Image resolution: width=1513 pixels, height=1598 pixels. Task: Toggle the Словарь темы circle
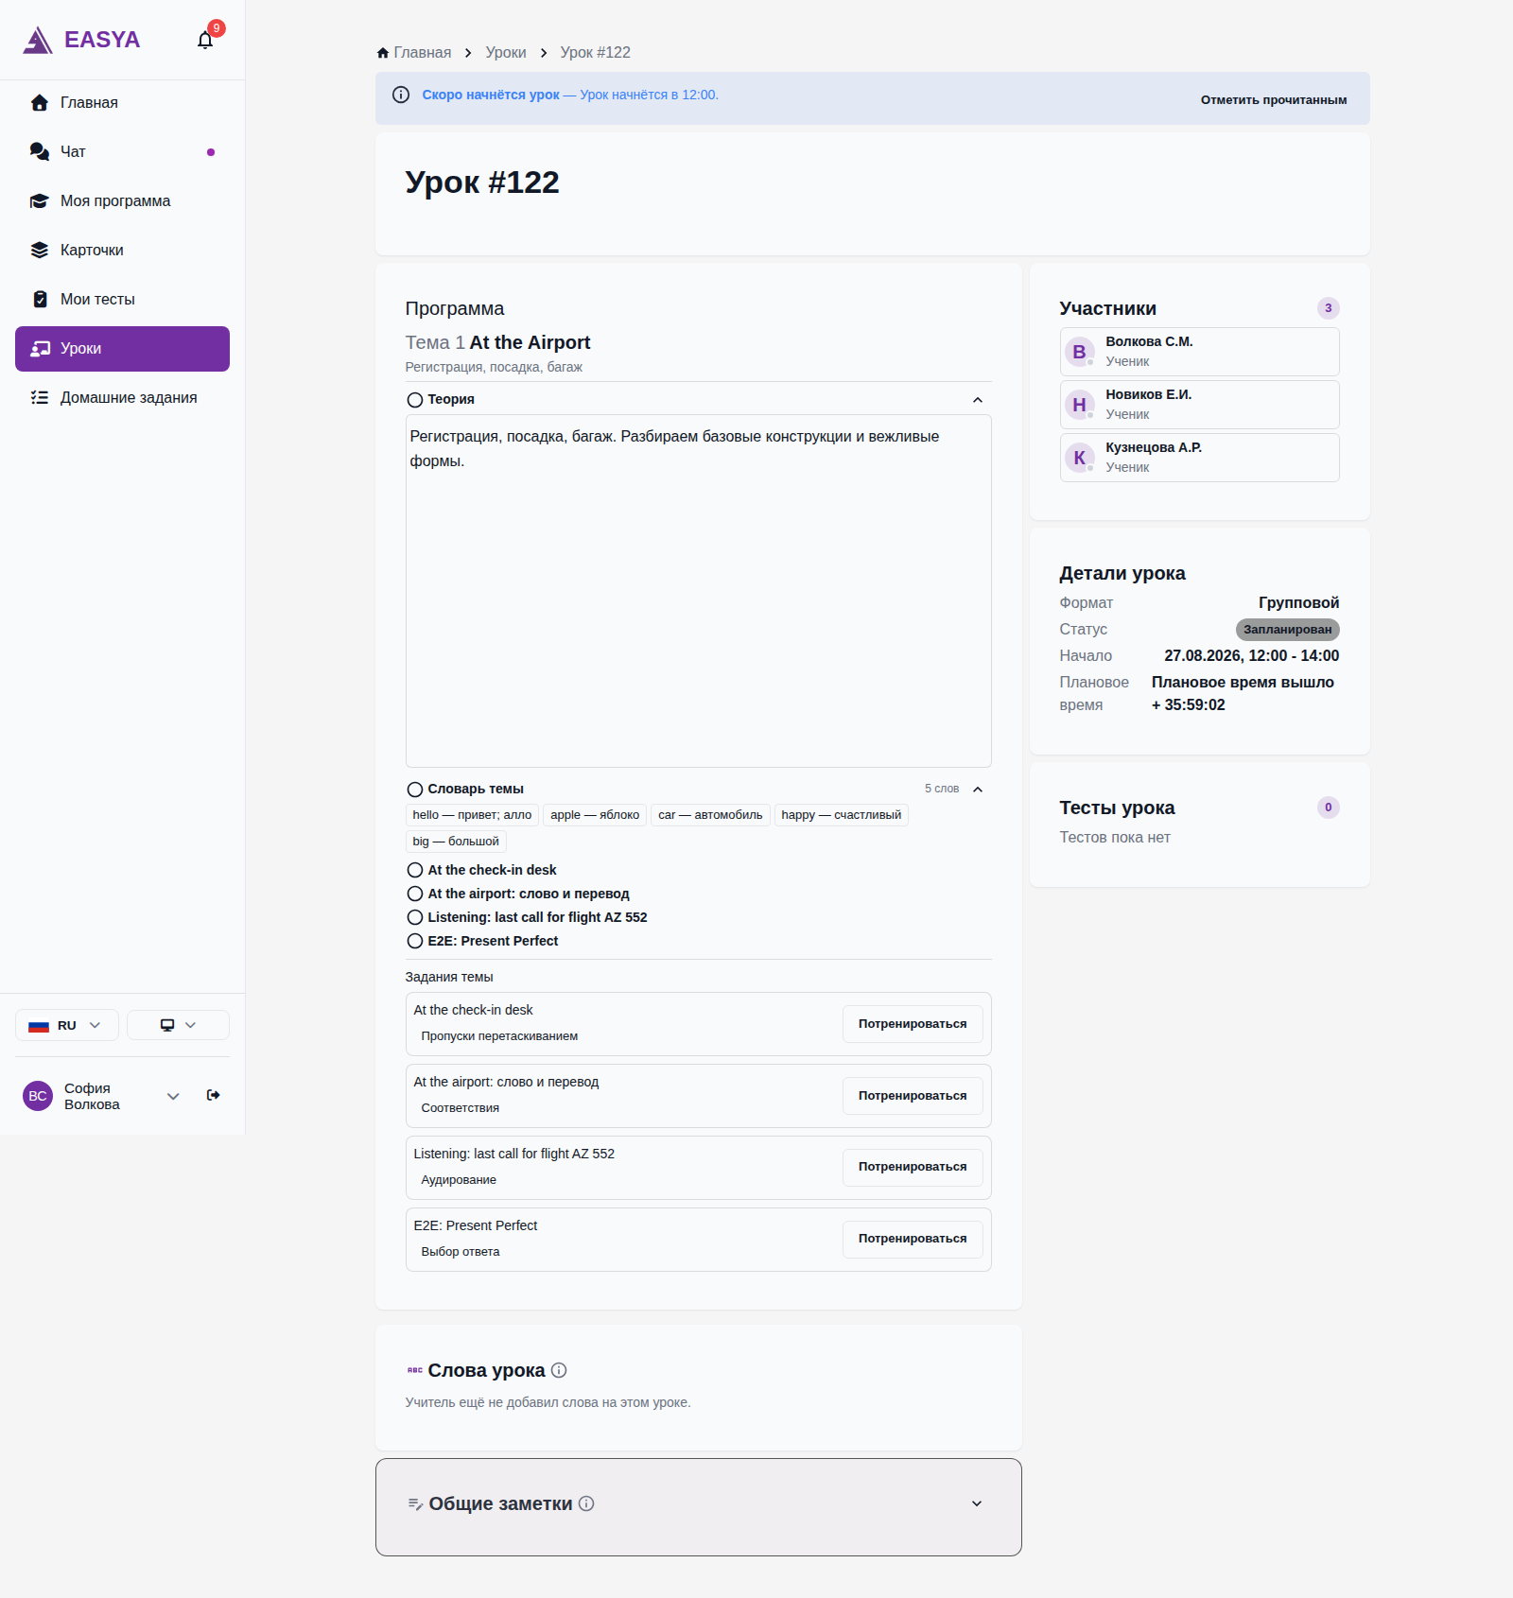(415, 790)
